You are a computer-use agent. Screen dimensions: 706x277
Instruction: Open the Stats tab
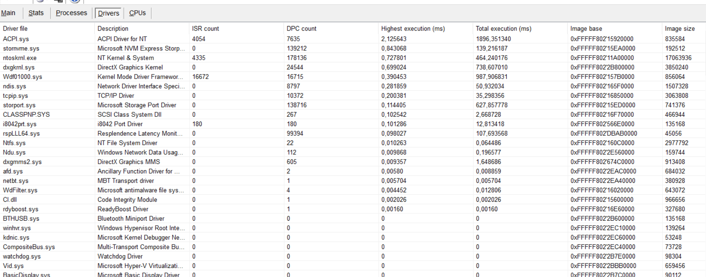pyautogui.click(x=36, y=13)
